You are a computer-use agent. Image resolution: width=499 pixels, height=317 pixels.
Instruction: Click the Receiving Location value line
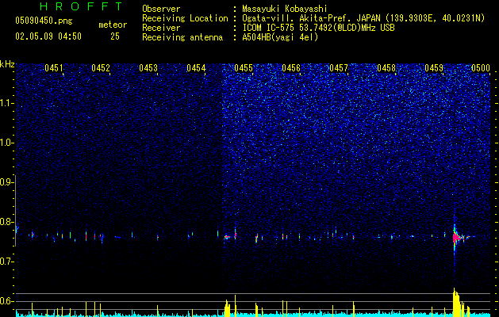coord(363,18)
